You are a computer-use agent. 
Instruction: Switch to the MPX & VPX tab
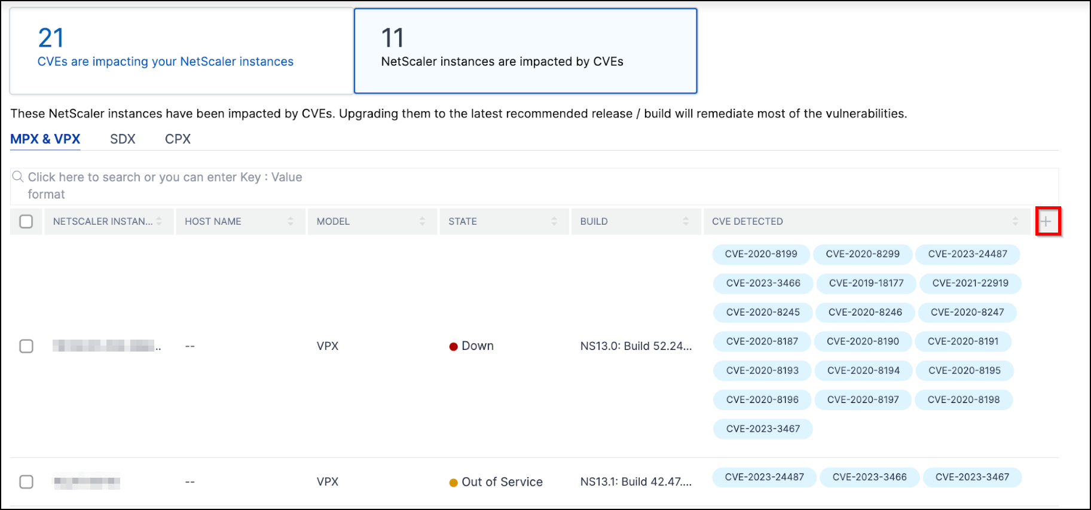click(x=45, y=139)
